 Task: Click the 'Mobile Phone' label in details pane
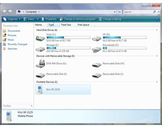[25, 116]
